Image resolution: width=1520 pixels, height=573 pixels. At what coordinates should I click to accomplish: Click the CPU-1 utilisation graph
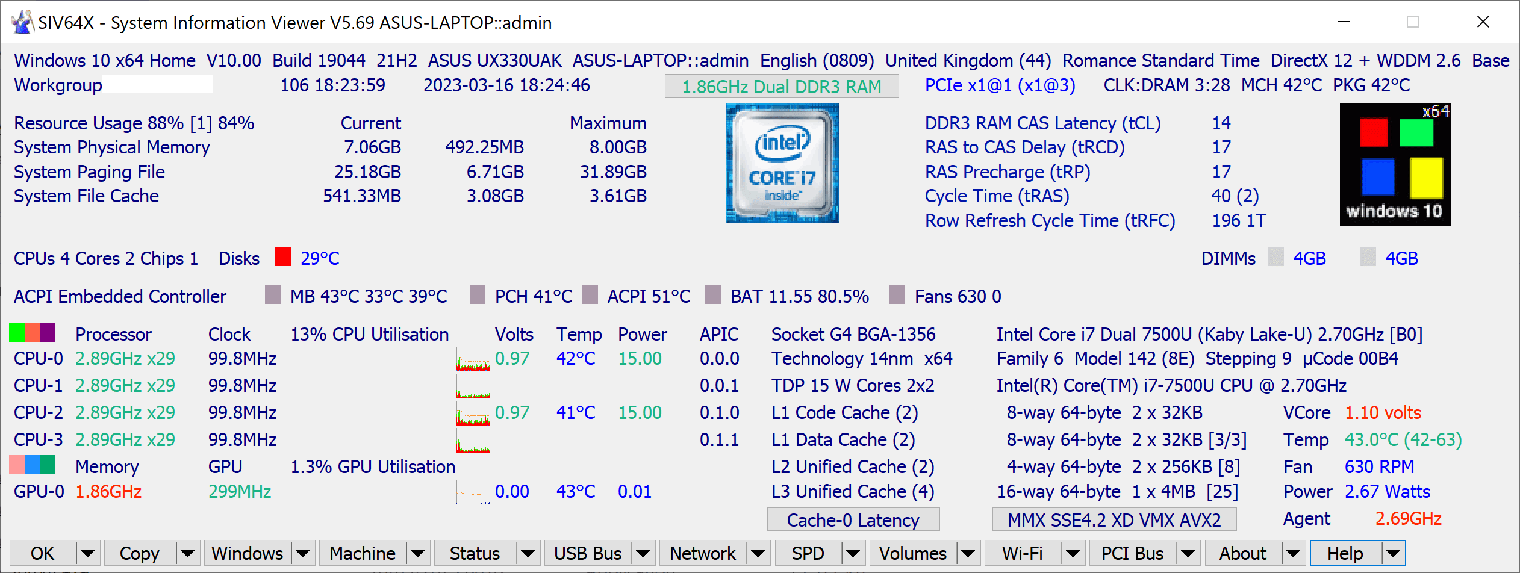473,386
